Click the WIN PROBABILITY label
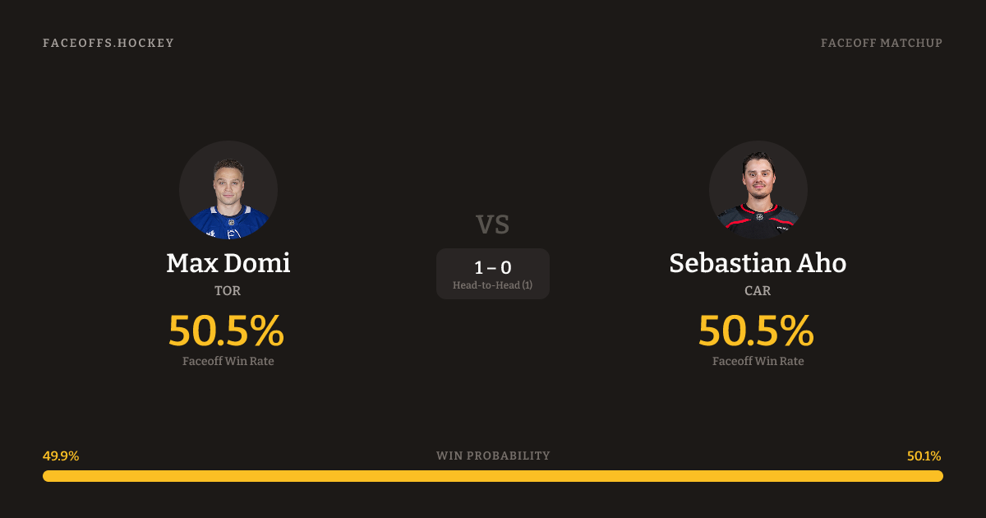The height and width of the screenshot is (518, 986). point(493,456)
